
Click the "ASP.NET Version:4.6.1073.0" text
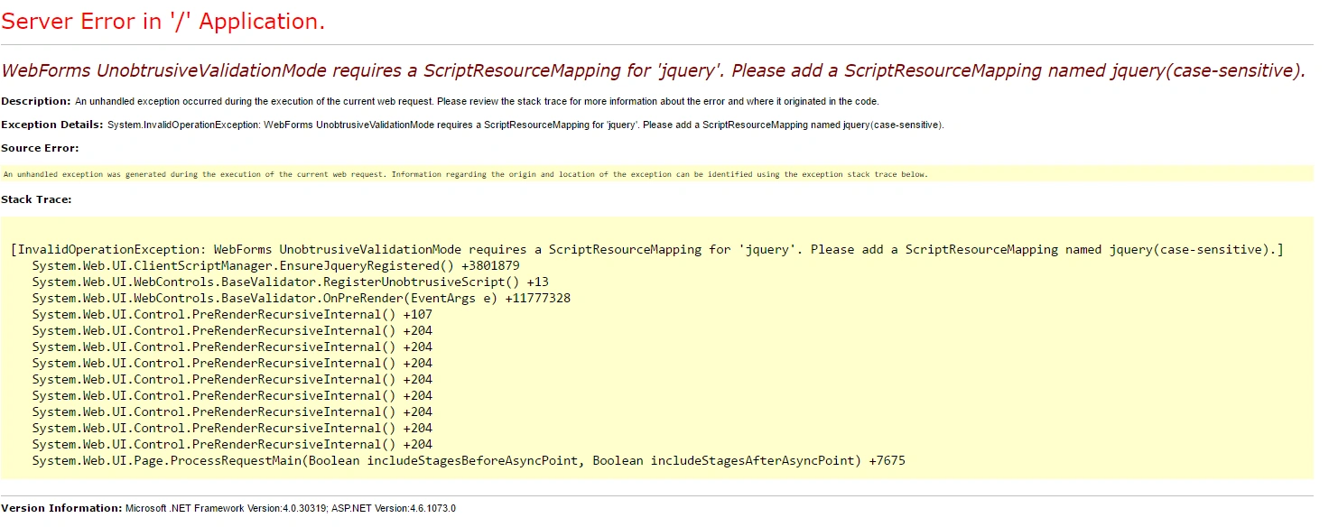pos(393,508)
